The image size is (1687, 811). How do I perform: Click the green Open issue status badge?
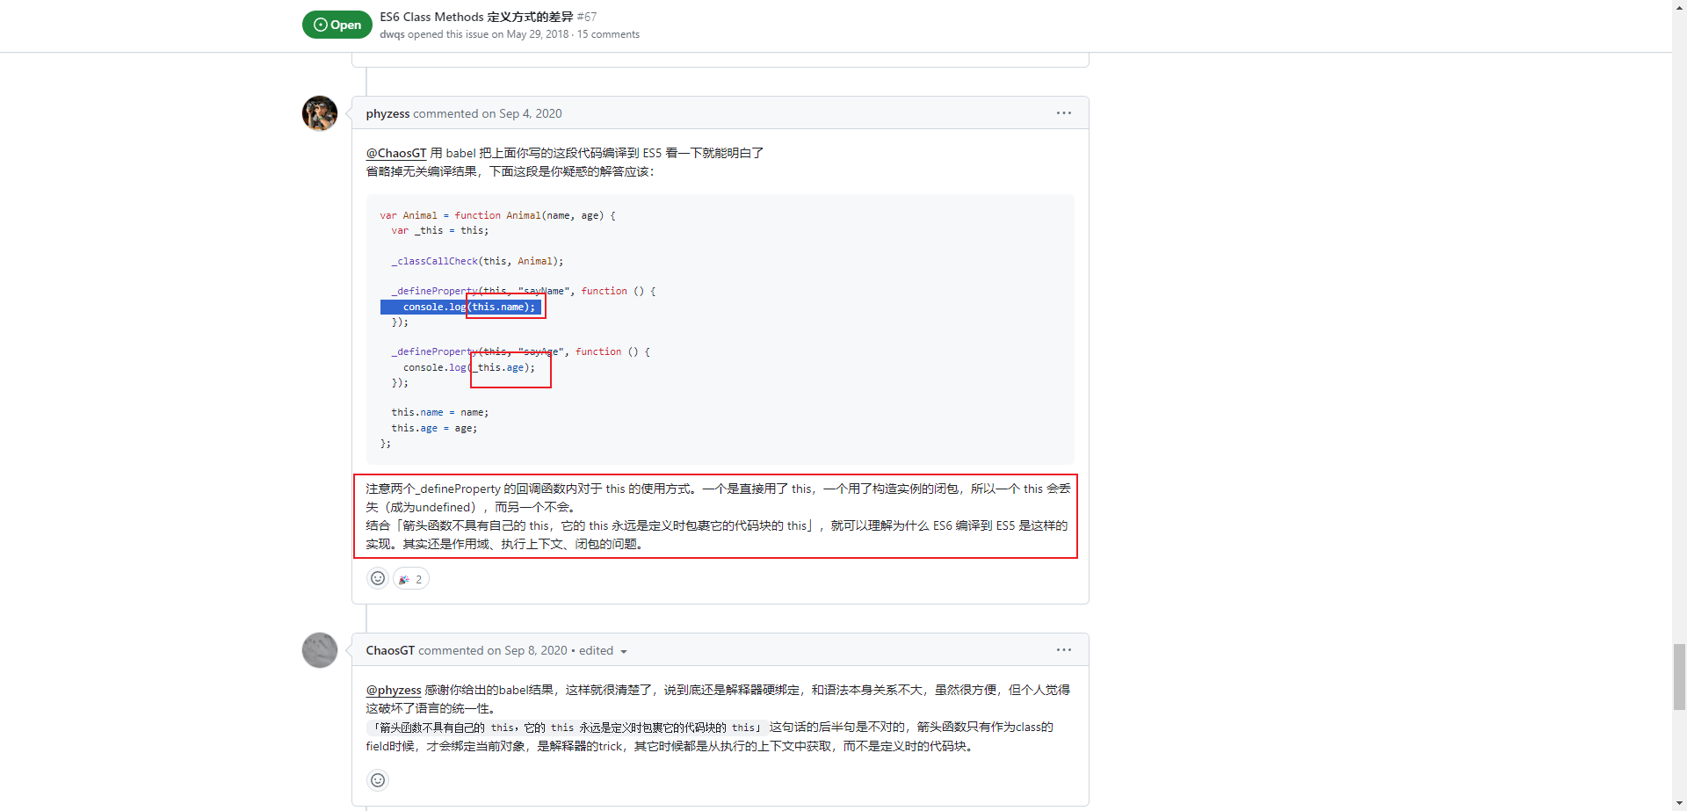click(x=337, y=25)
